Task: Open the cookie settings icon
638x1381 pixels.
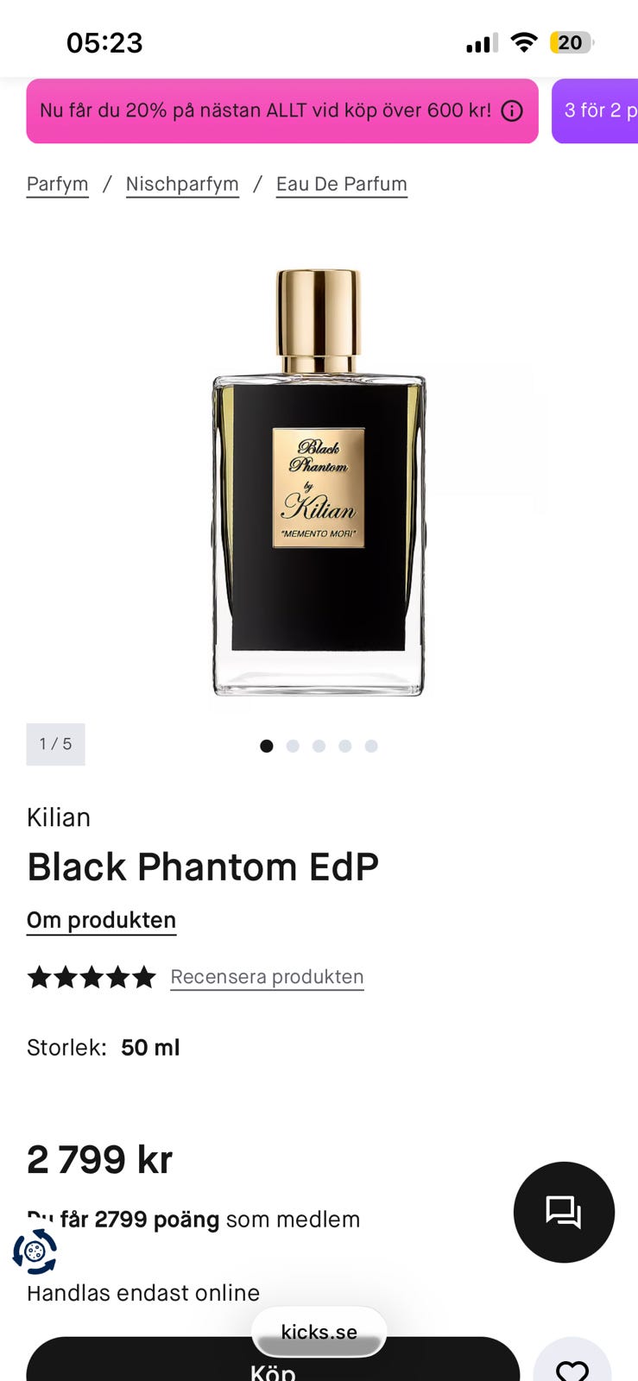Action: coord(35,1251)
